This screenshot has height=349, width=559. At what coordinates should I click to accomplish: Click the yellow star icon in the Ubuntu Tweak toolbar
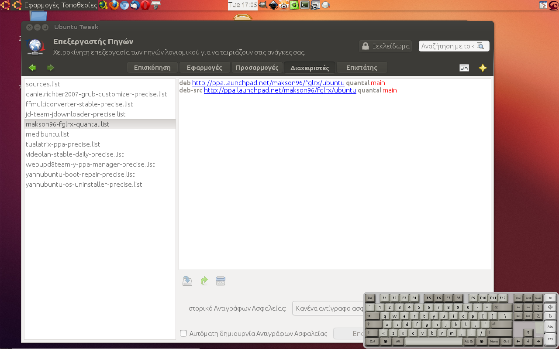coord(483,68)
